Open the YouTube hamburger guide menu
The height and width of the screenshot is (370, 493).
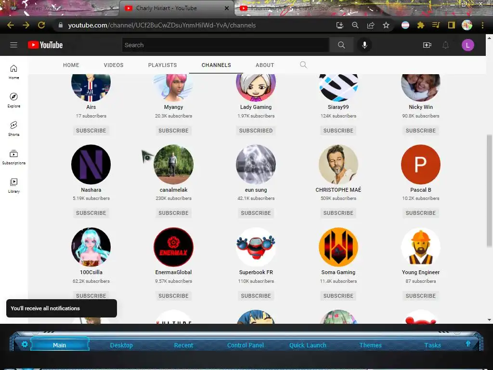(x=13, y=45)
